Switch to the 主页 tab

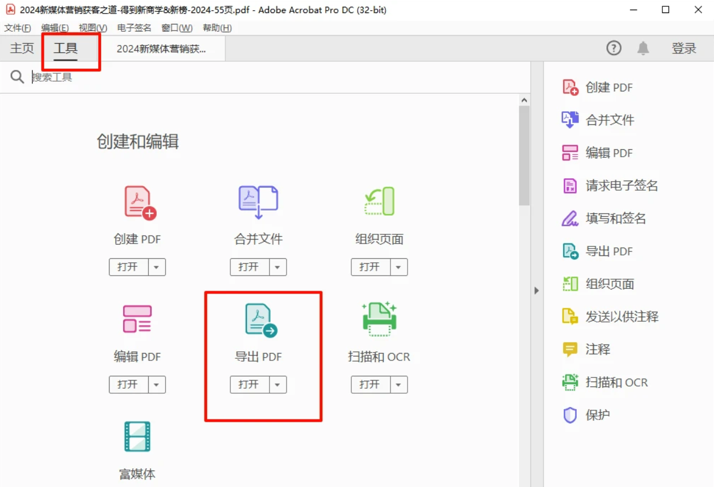coord(22,48)
